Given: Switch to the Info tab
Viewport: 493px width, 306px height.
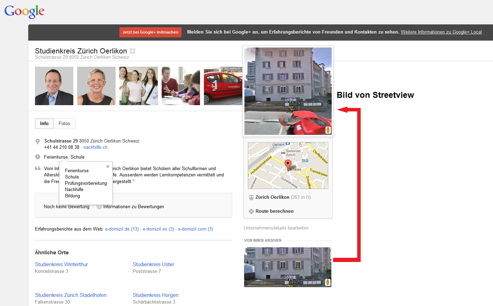Looking at the screenshot, I should click(x=44, y=123).
